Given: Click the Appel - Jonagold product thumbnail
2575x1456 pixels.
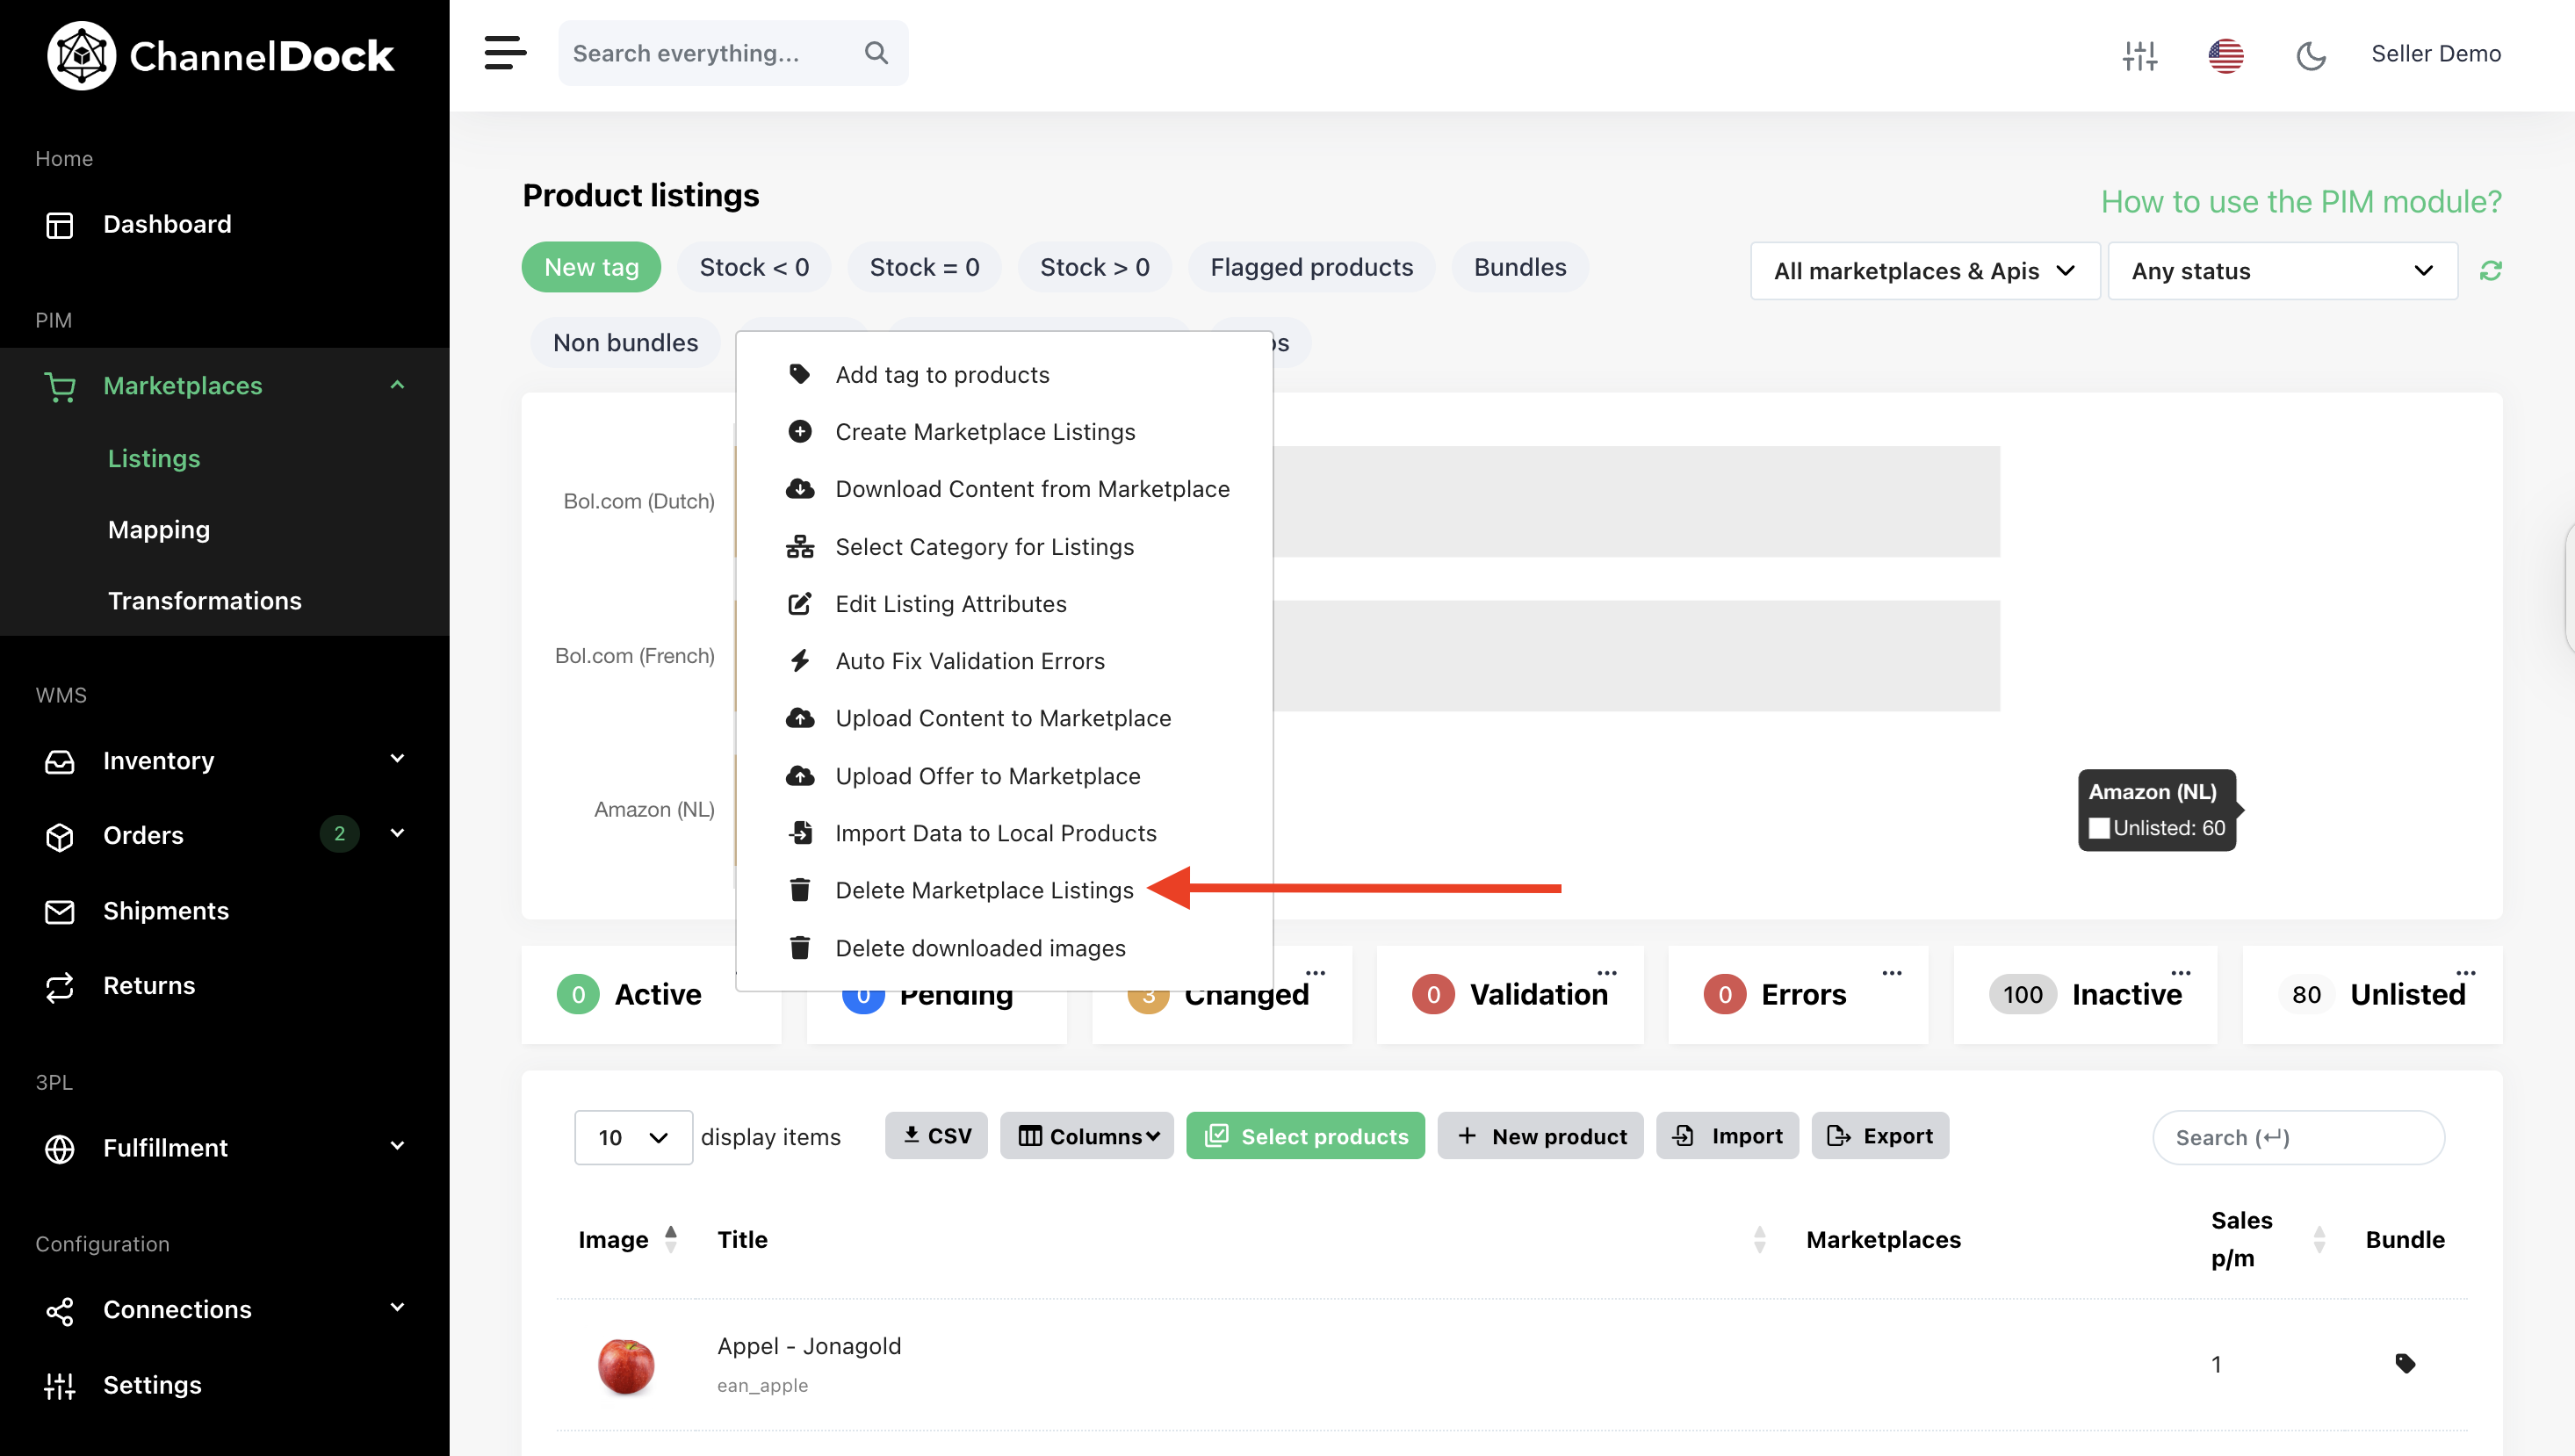Looking at the screenshot, I should click(626, 1365).
